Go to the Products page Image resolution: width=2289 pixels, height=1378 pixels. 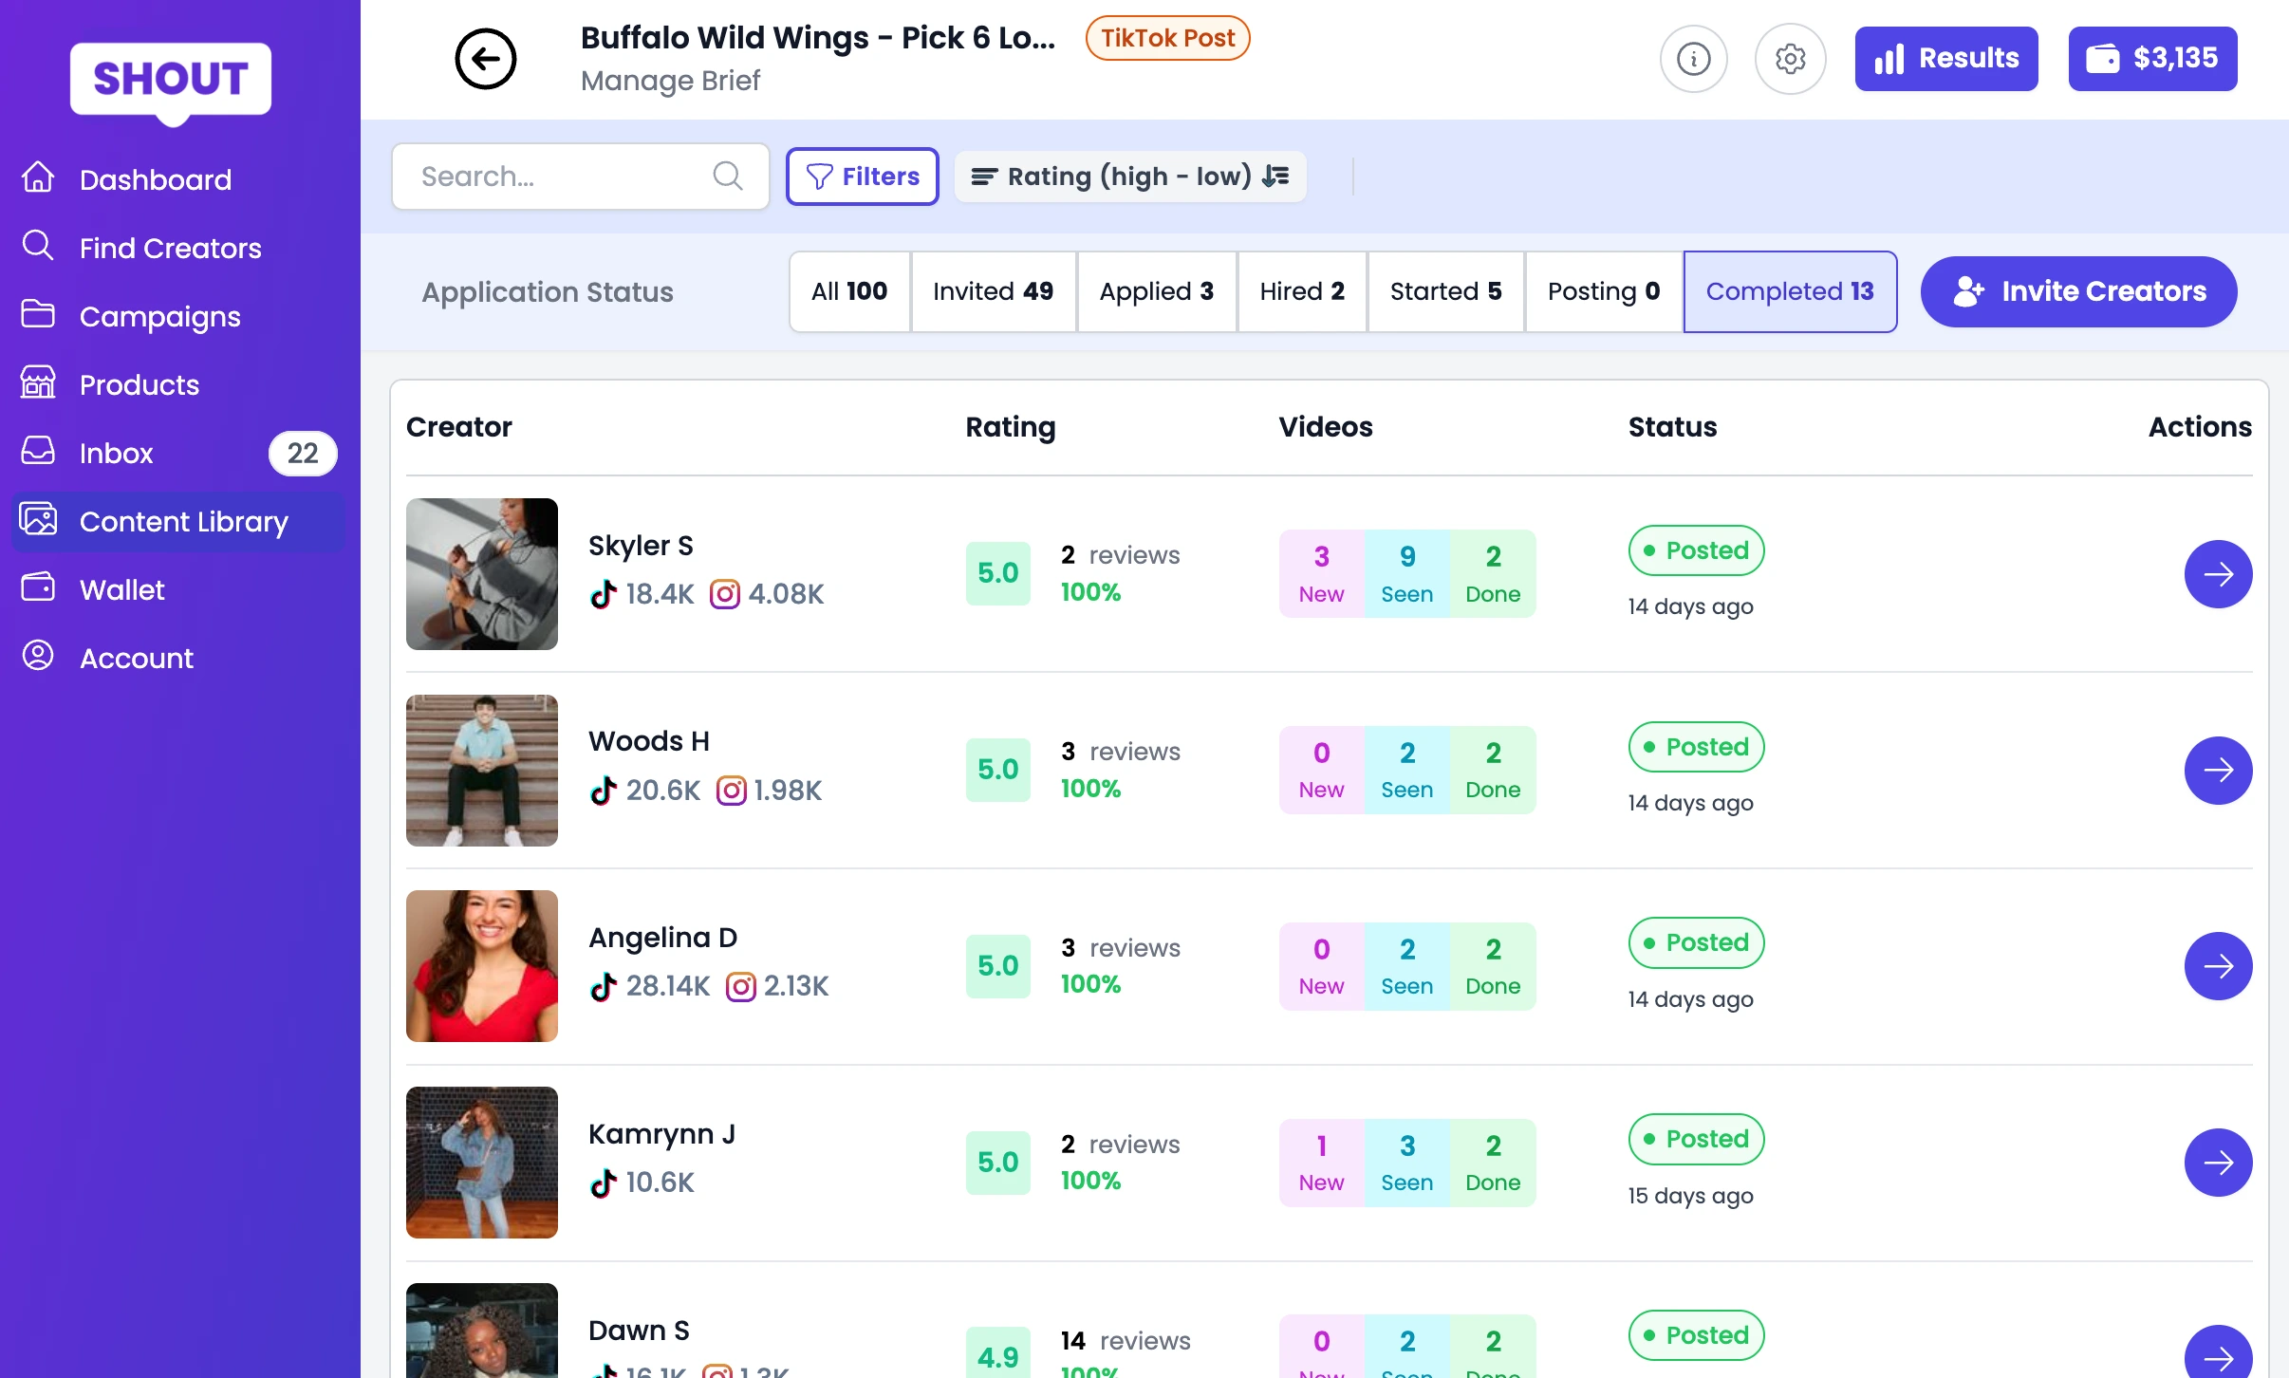click(x=139, y=384)
